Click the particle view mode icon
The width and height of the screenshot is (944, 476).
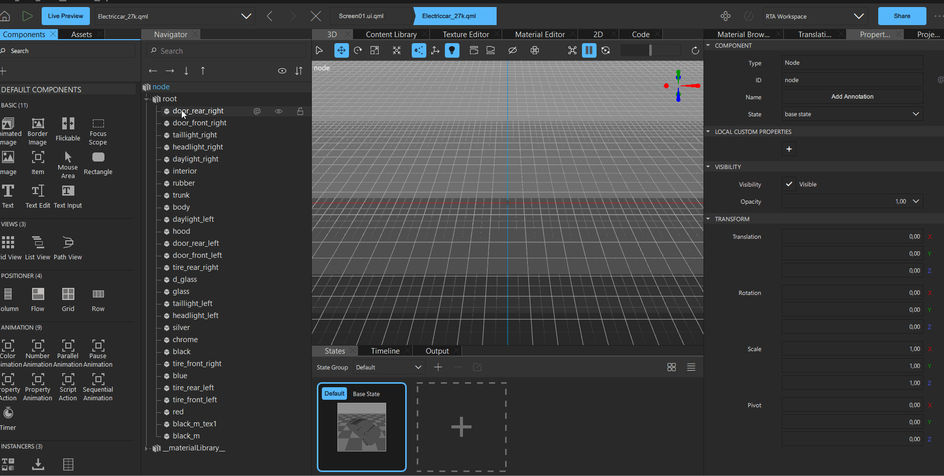pyautogui.click(x=572, y=50)
